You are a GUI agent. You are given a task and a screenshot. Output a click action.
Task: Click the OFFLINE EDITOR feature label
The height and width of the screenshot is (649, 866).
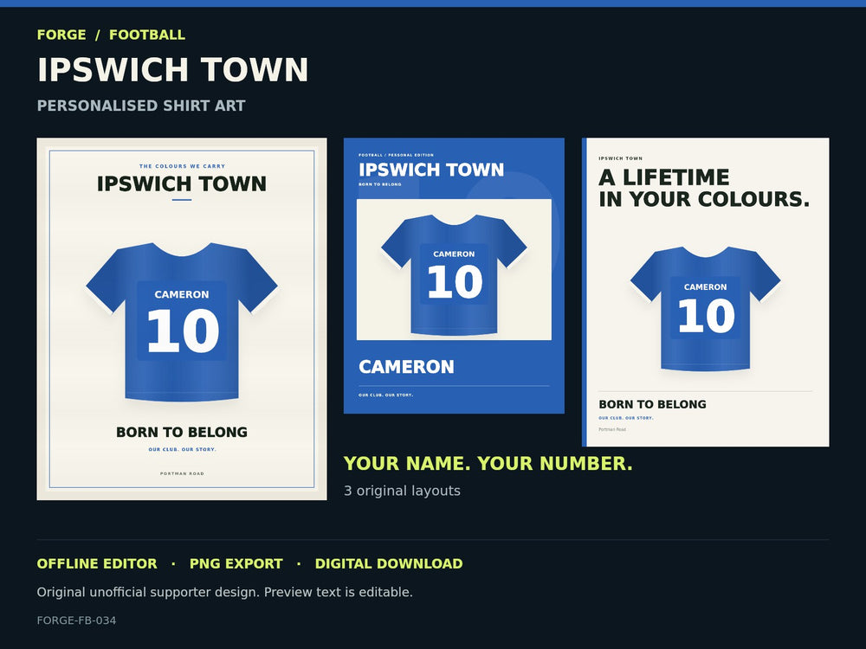(97, 563)
